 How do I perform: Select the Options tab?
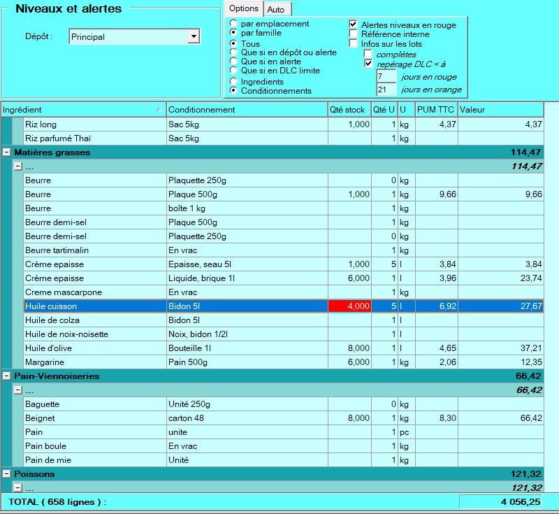(243, 8)
